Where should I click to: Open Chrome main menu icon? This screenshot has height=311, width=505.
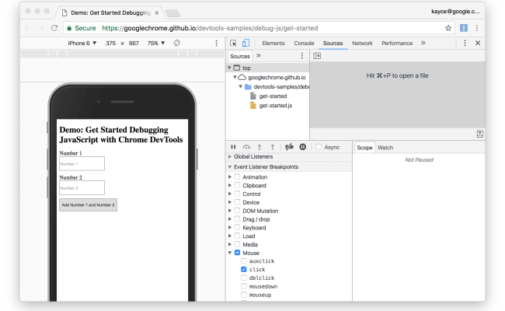tap(477, 28)
